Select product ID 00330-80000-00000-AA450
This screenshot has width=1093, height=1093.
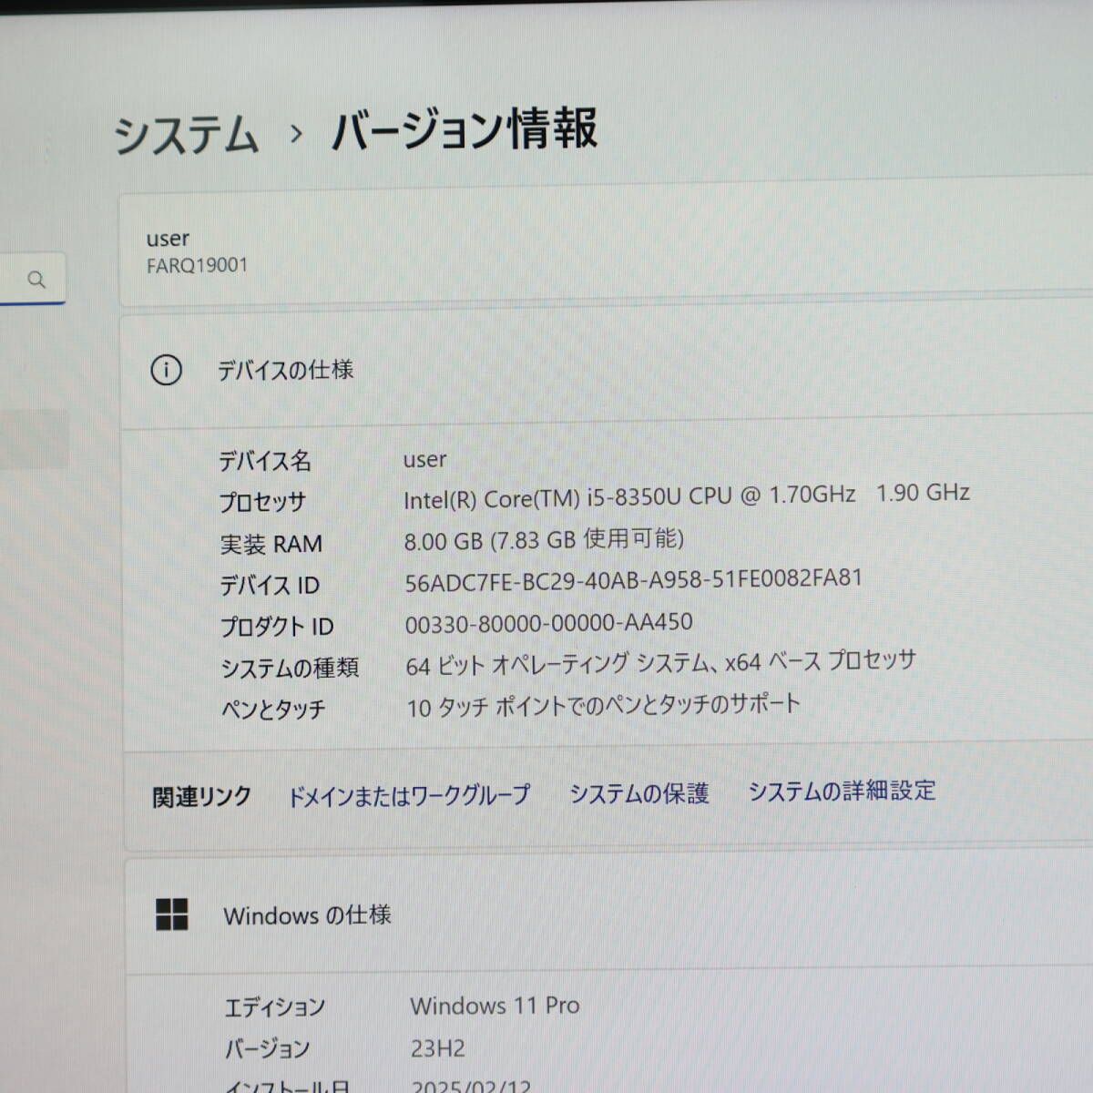548,623
